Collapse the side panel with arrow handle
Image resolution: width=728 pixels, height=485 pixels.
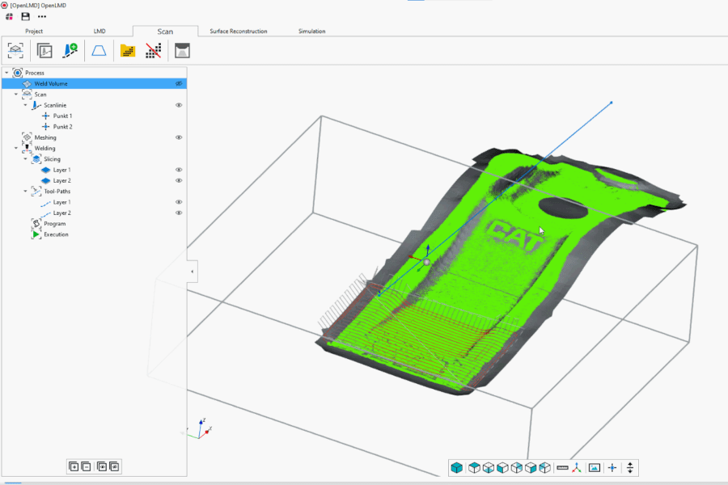(192, 272)
